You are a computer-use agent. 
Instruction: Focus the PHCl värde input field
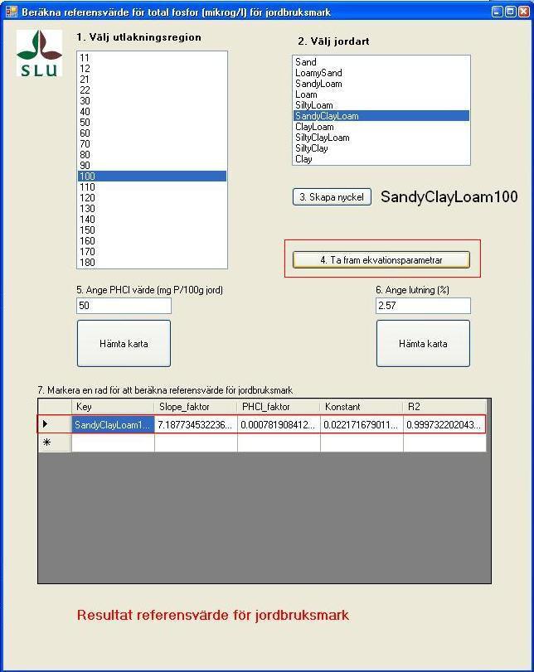point(124,306)
